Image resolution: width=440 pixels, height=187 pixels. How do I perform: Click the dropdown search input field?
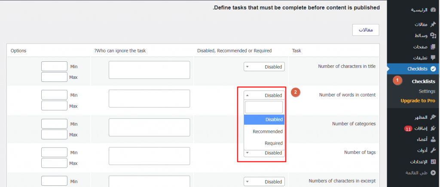(x=264, y=107)
